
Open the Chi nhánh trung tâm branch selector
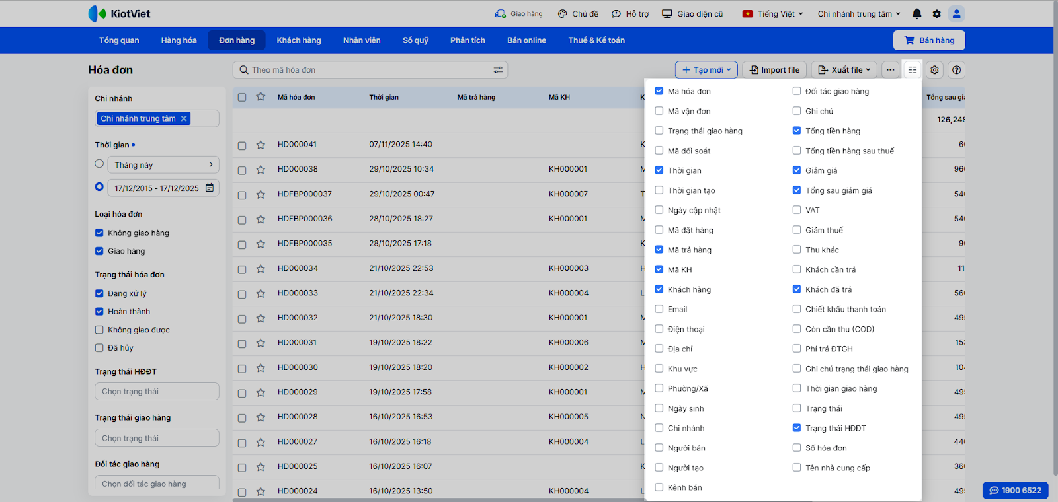point(858,14)
